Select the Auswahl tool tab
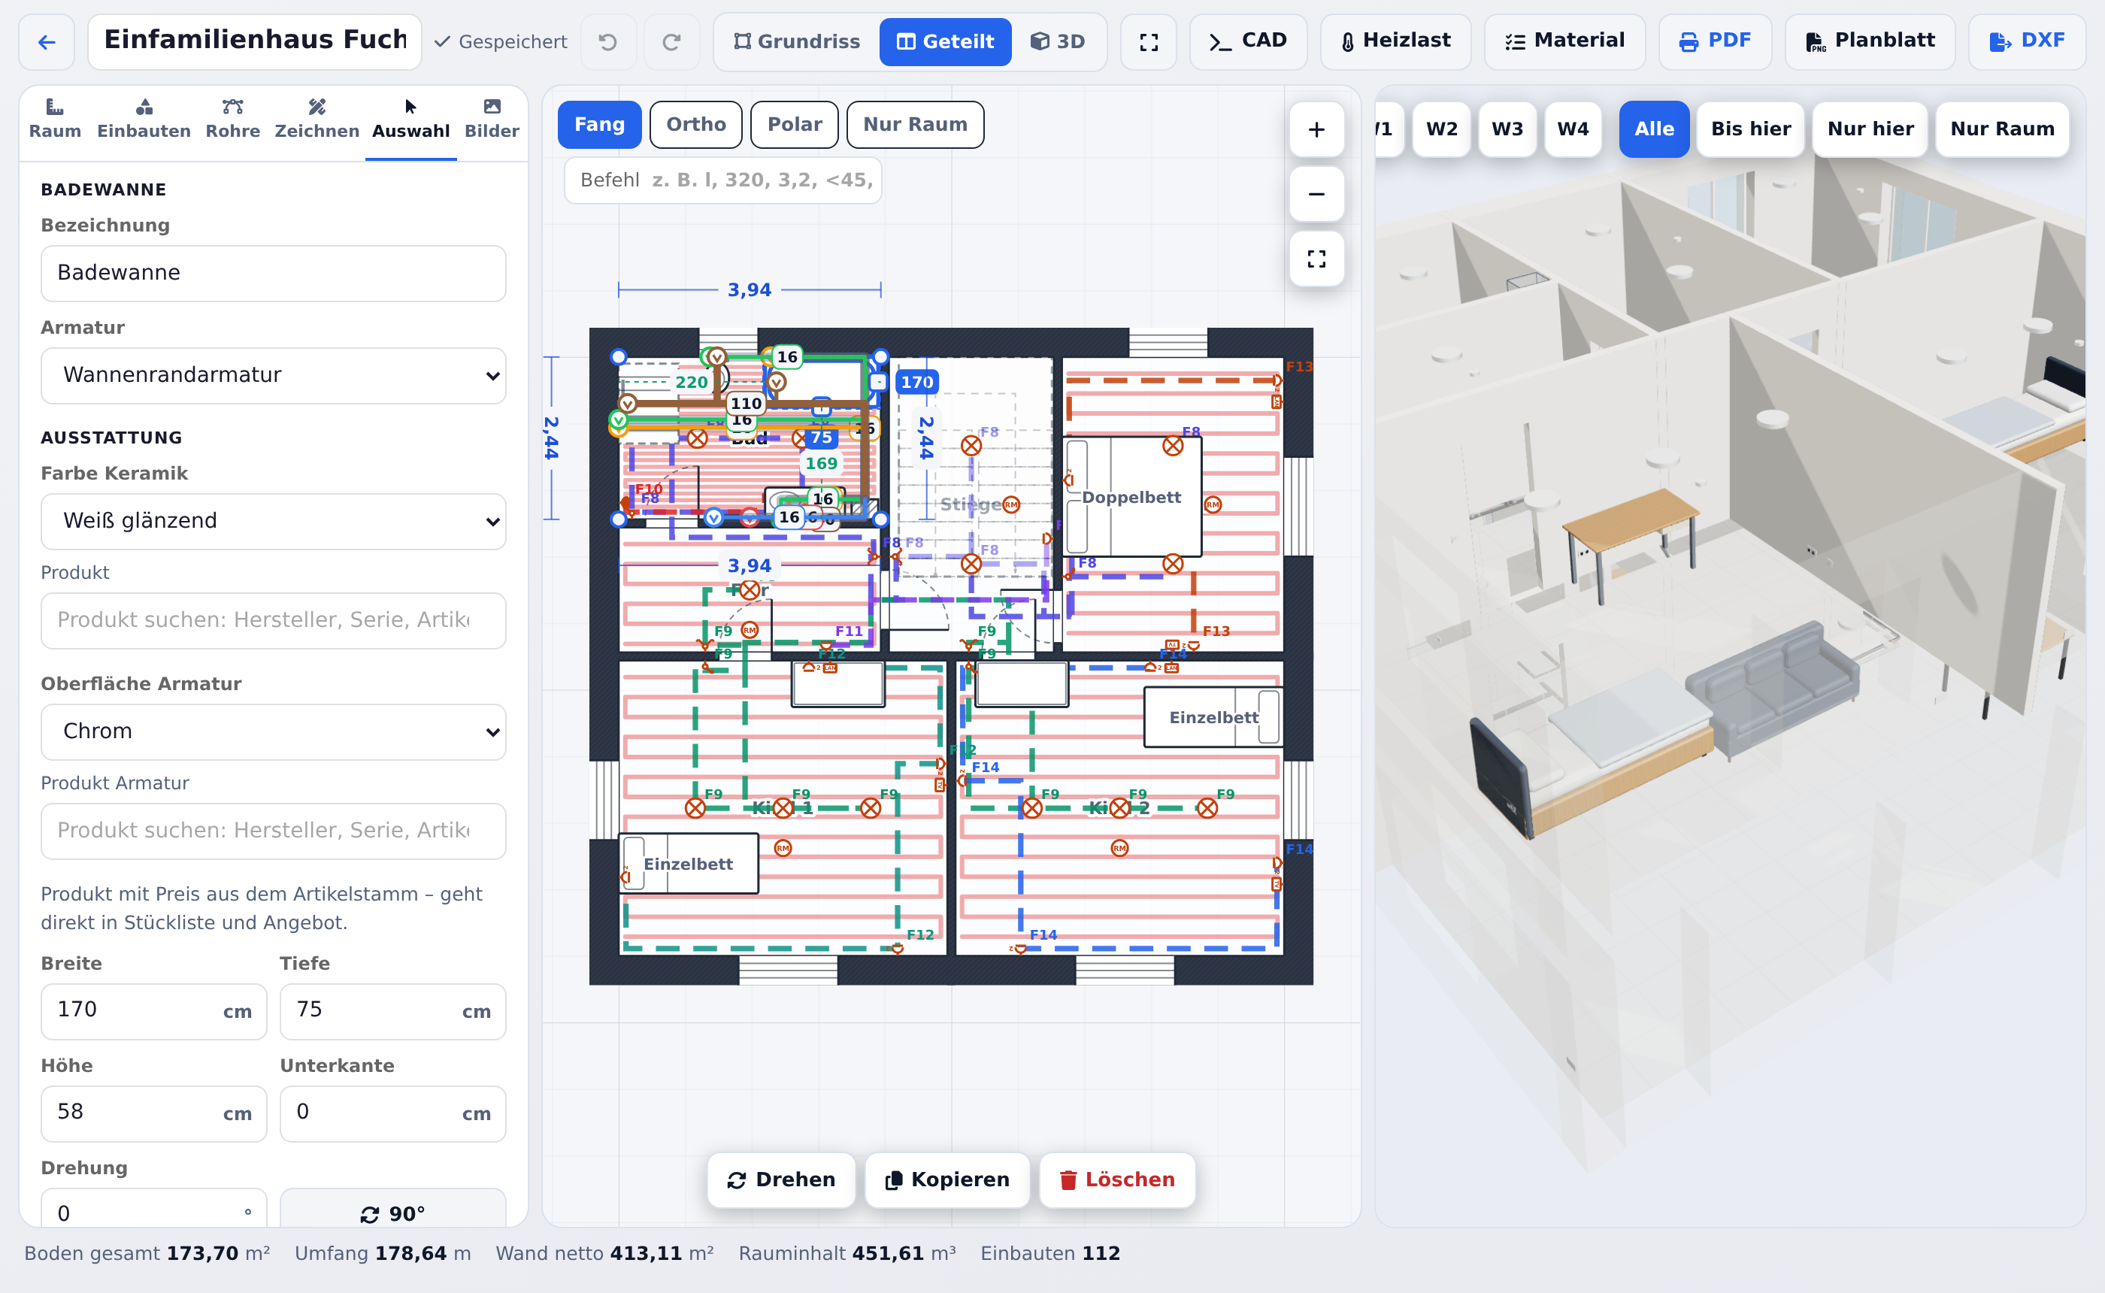2105x1293 pixels. click(410, 119)
